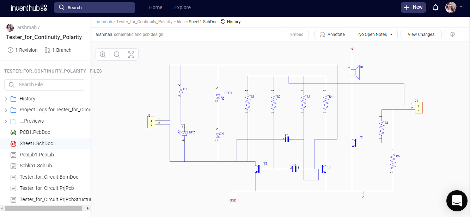This screenshot has width=470, height=217.
Task: Select the fit-to-screen icon in the viewer toolbar
Action: [x=131, y=54]
